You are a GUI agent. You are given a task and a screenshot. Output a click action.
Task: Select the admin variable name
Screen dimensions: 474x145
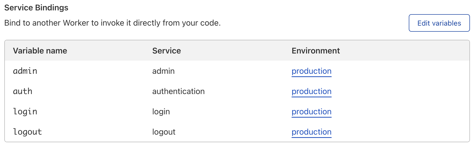[25, 71]
